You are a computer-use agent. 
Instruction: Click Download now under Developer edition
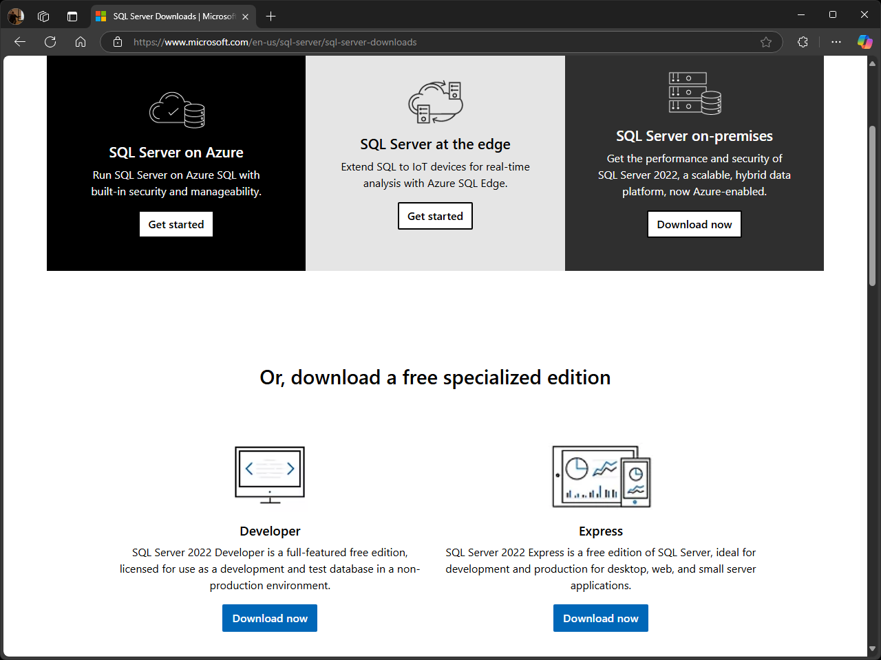click(270, 618)
